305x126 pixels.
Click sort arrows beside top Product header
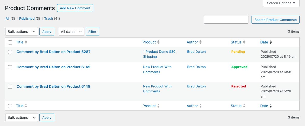(158, 42)
